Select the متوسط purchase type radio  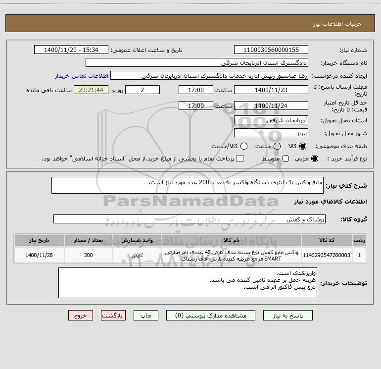coord(286,158)
